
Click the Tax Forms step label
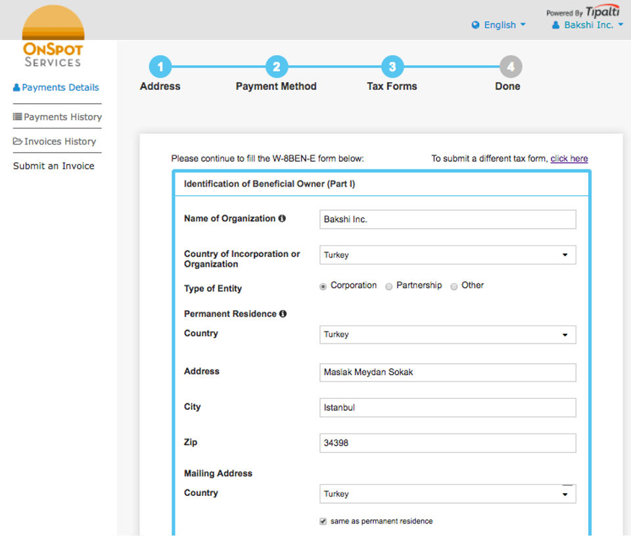pos(392,86)
